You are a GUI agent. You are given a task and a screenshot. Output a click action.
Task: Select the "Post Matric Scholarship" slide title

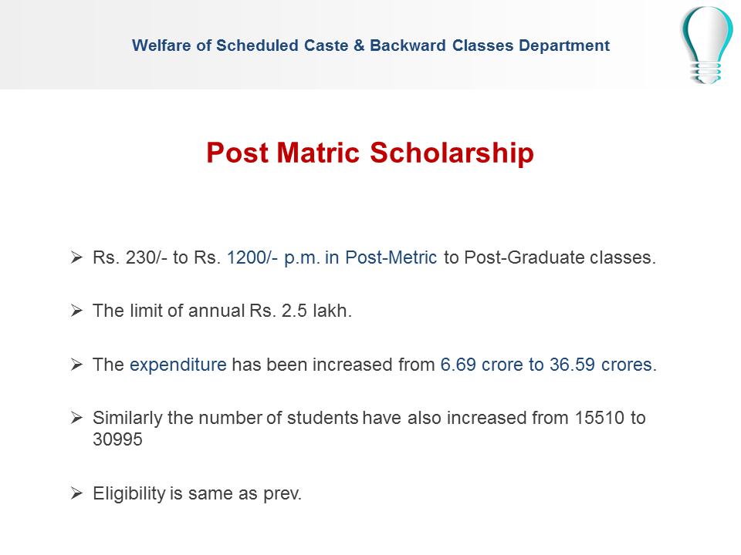370,153
